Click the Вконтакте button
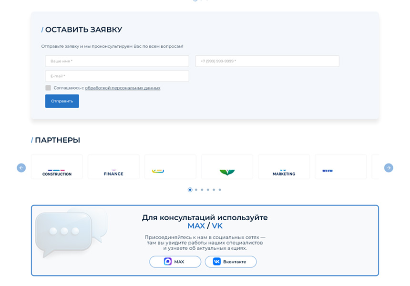 coord(231,262)
